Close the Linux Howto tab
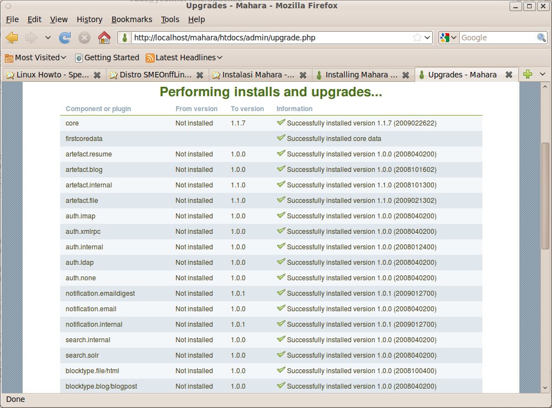Screen dimensions: 552x408 pos(97,75)
